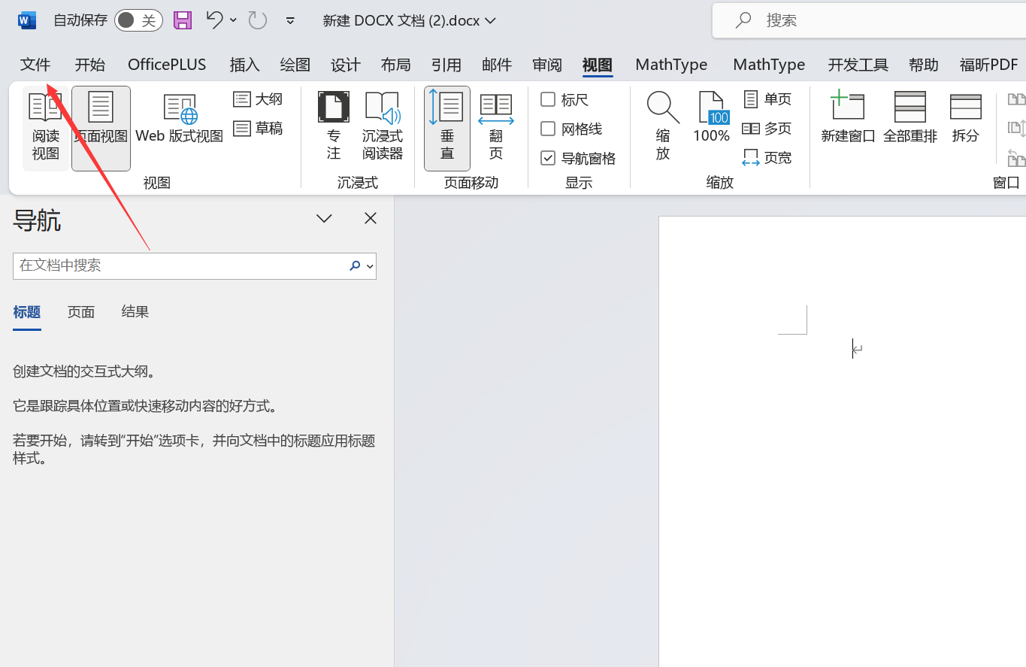Open the OfficePLUS tab
Viewport: 1026px width, 667px height.
pos(167,65)
